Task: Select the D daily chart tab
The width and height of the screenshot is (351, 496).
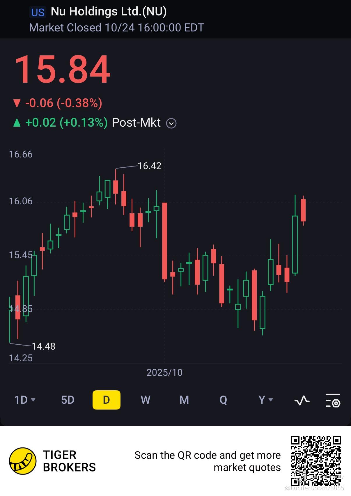Action: click(x=106, y=400)
